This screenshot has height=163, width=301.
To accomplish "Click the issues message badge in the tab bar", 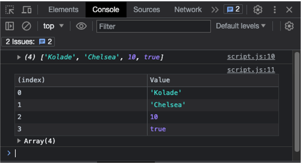I will pyautogui.click(x=234, y=10).
